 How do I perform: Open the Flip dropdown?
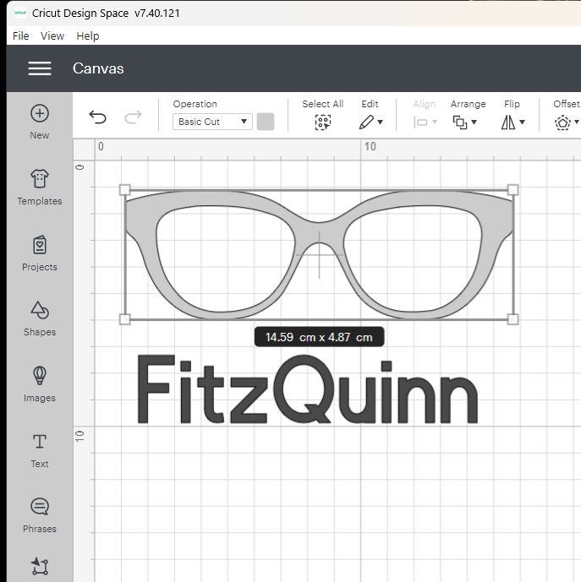click(x=512, y=122)
